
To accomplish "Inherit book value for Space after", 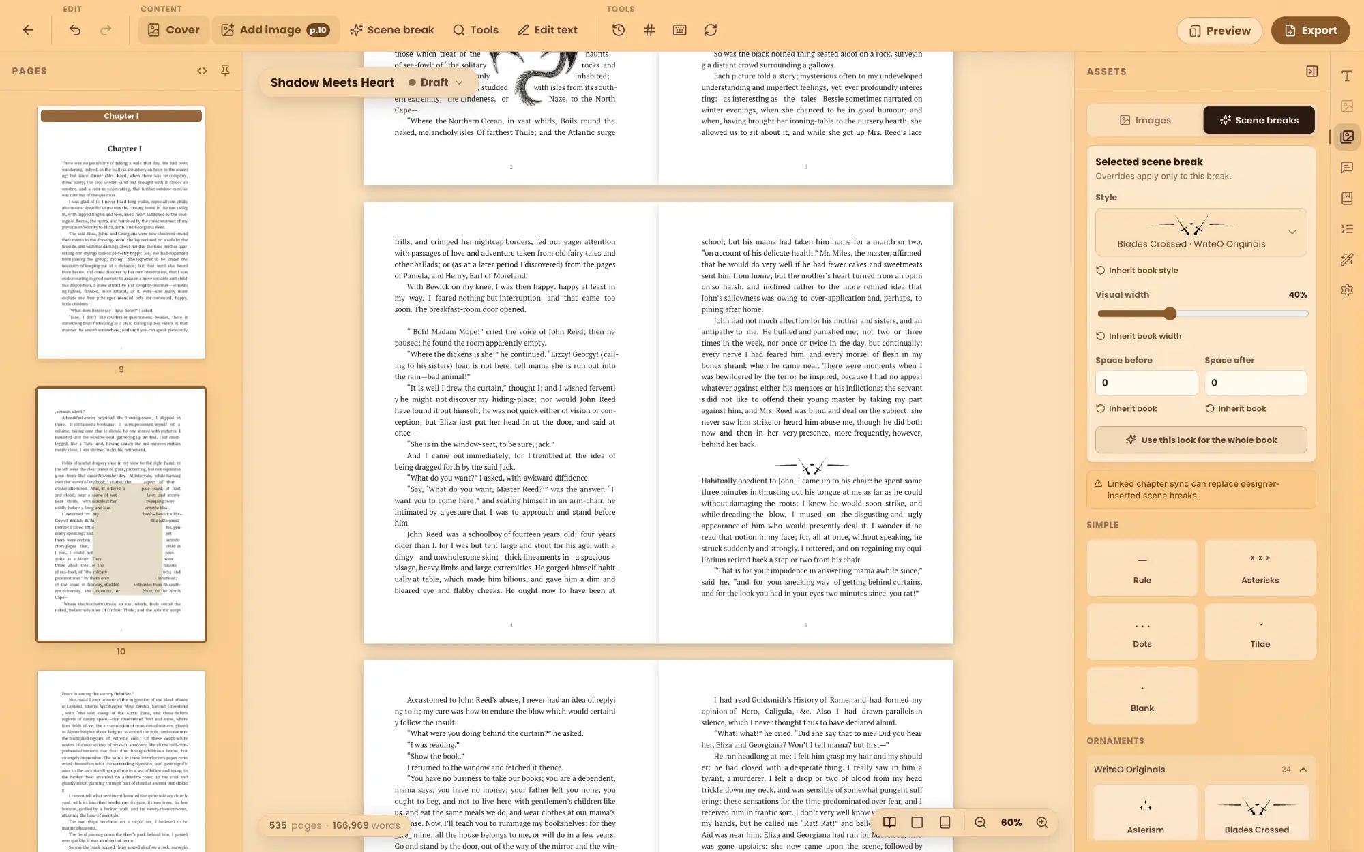I will coord(1235,409).
